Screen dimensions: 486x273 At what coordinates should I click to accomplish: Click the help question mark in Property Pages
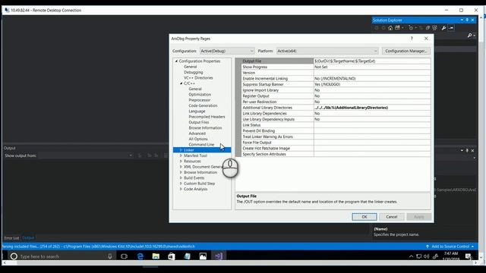(x=412, y=39)
